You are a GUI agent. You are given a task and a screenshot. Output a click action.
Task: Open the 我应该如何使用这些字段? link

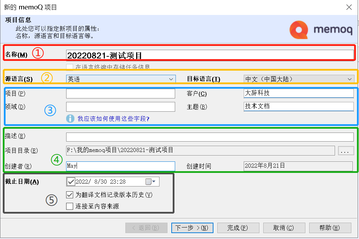tap(113, 119)
